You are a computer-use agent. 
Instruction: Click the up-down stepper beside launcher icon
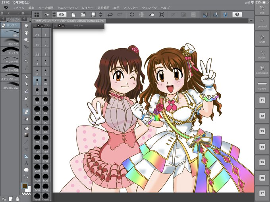pyautogui.click(x=54, y=15)
